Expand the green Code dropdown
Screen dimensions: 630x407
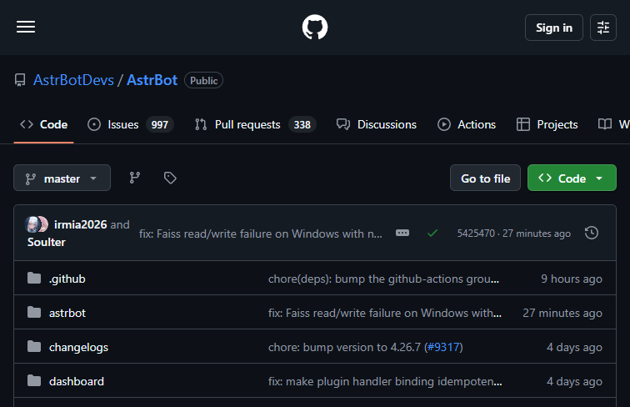pos(572,178)
